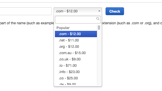Click the dropdown list scrollbar thumb
The width and height of the screenshot is (162, 91).
(x=99, y=28)
